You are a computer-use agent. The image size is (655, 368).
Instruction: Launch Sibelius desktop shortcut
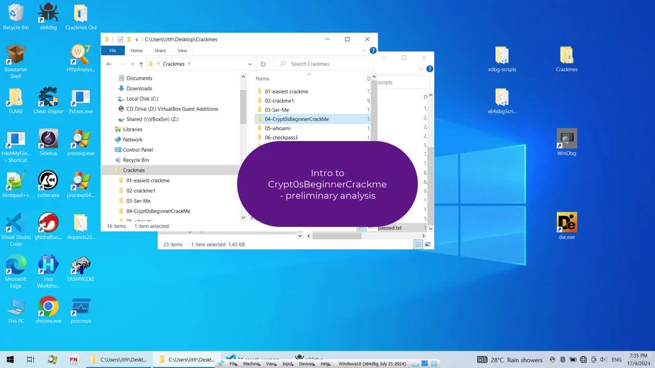coord(48,143)
